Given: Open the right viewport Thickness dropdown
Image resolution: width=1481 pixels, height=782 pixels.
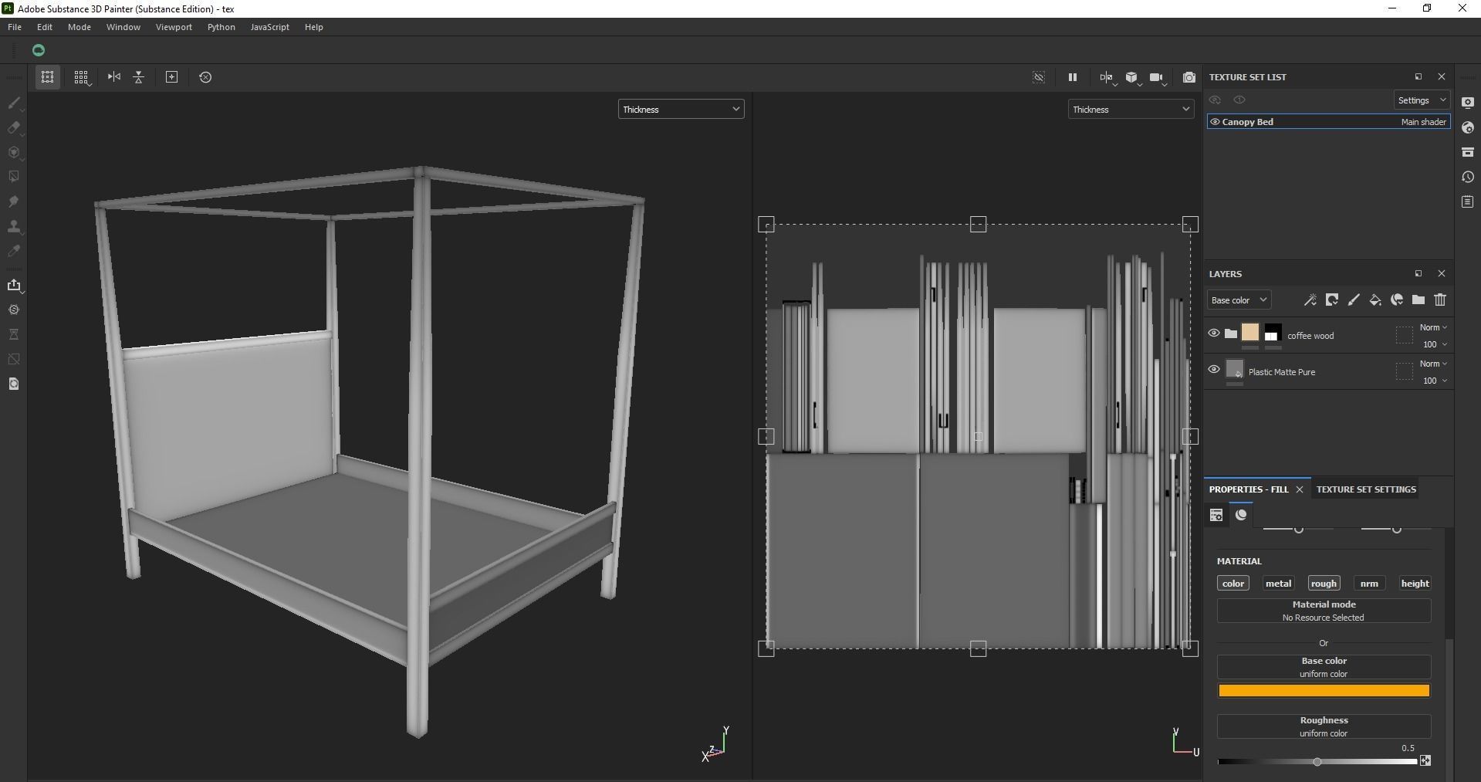Looking at the screenshot, I should (1131, 110).
